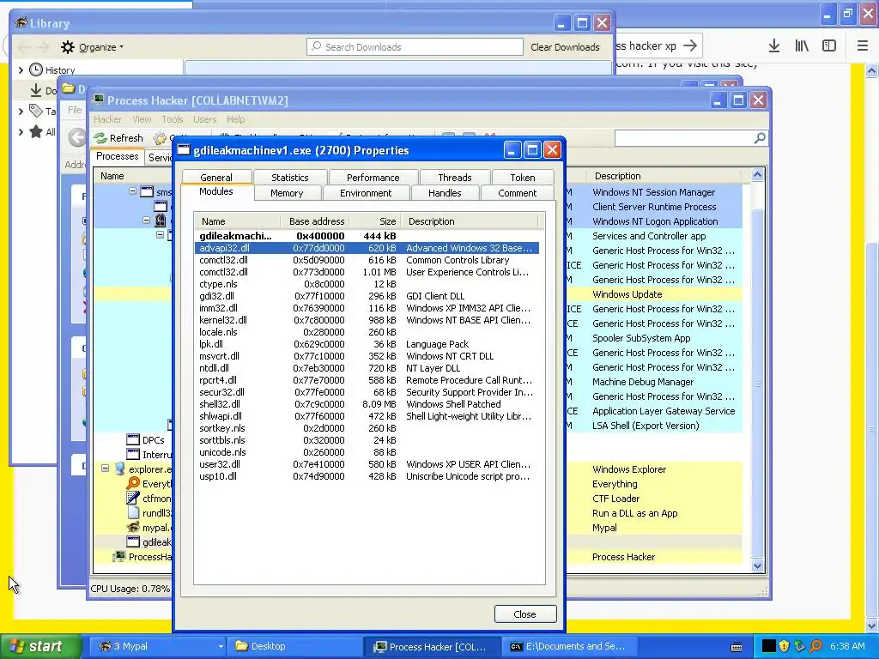Click the ctfmon process icon
This screenshot has width=879, height=659.
pyautogui.click(x=133, y=499)
